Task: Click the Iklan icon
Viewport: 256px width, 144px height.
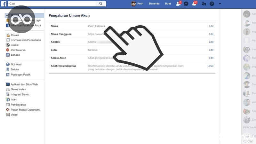Action: [x=8, y=100]
